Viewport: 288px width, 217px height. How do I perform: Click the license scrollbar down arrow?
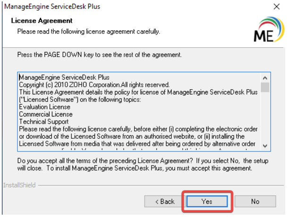(265, 145)
